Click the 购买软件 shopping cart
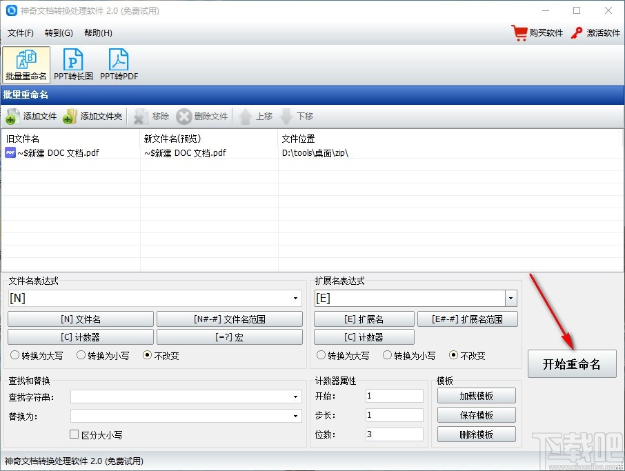The height and width of the screenshot is (471, 625). tap(519, 32)
